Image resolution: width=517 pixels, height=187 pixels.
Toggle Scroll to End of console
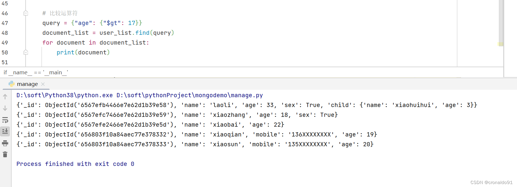point(5,131)
